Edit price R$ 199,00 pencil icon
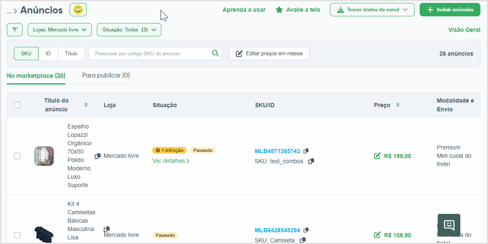The width and height of the screenshot is (488, 244). tap(377, 156)
